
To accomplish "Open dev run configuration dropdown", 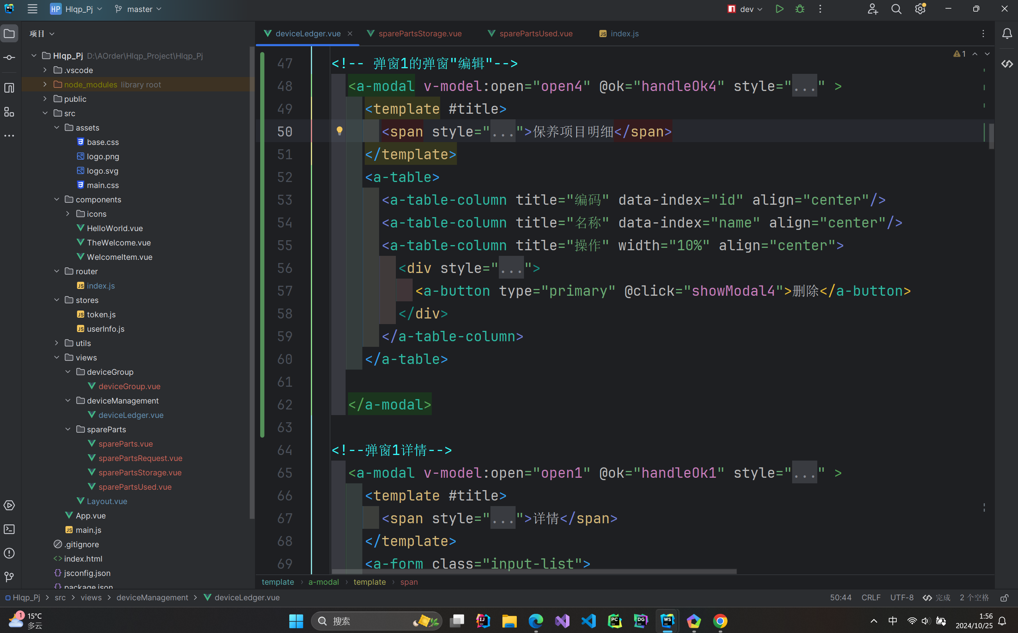I will [x=745, y=9].
